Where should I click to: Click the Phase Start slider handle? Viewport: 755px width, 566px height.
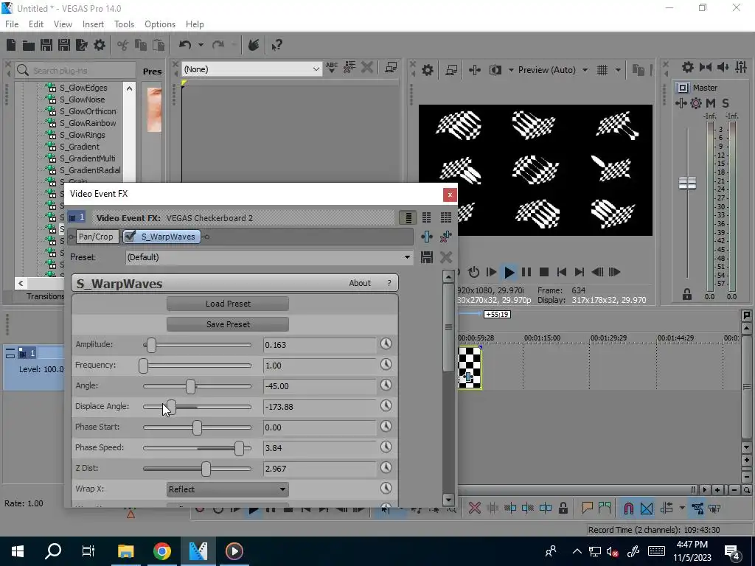coord(197,427)
